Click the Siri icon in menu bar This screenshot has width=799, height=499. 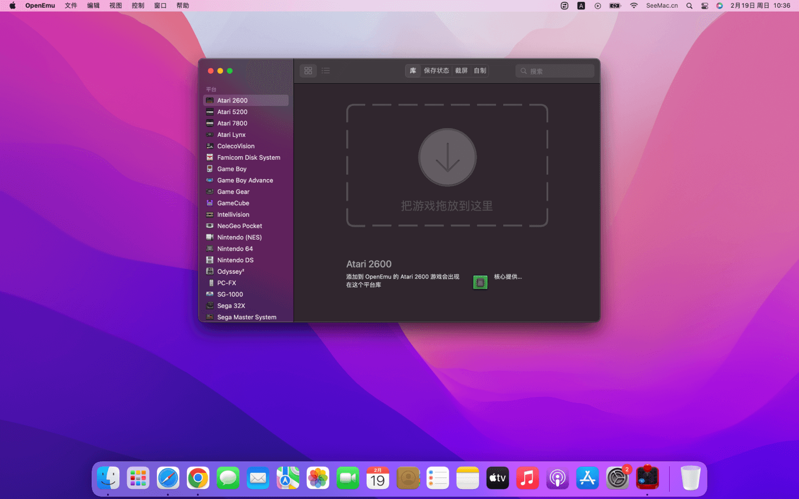pyautogui.click(x=720, y=6)
